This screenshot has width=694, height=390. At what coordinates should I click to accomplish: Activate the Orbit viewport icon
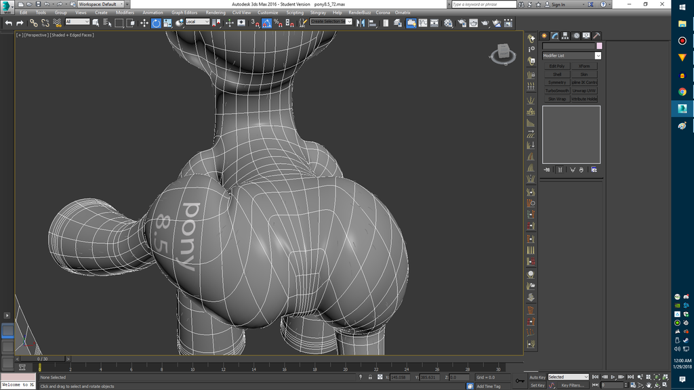pos(657,385)
